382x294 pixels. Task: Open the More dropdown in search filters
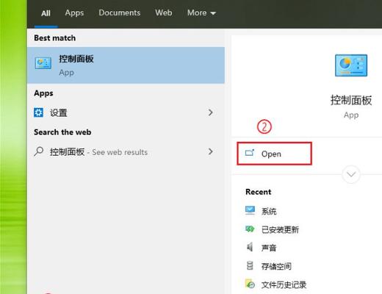[201, 12]
